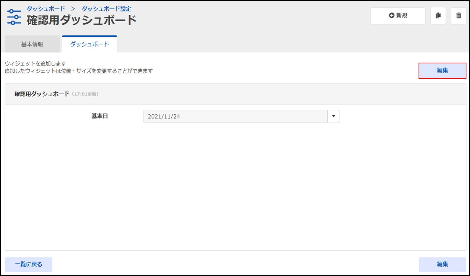
Task: Create a new dashboard with 新規 button
Action: 398,16
